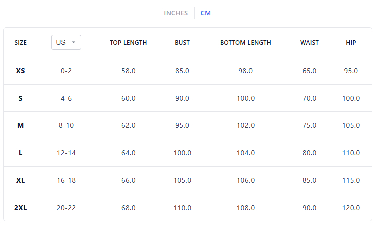
Task: Select the M size row label
Action: (21, 125)
